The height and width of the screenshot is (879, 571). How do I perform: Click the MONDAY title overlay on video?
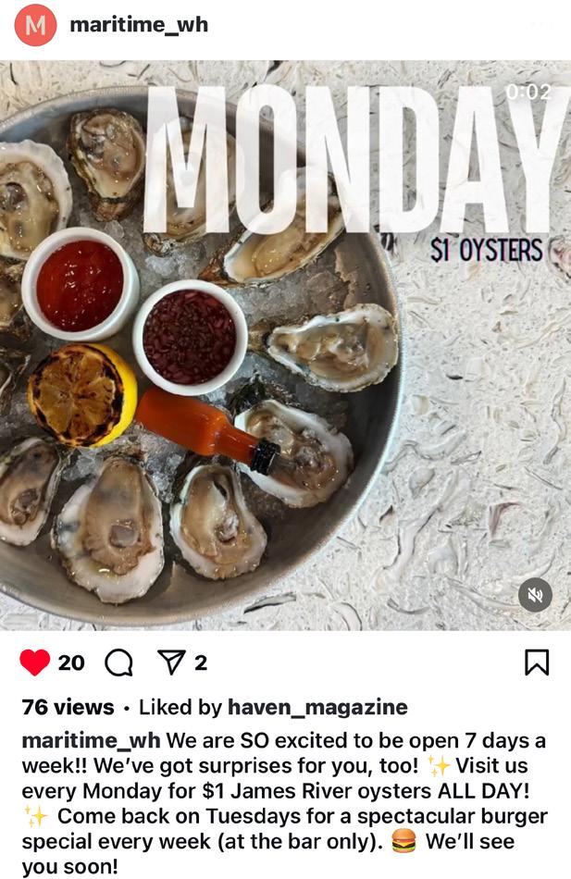click(x=354, y=160)
